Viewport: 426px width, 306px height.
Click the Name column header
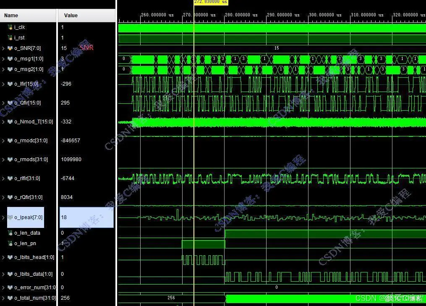coord(11,15)
